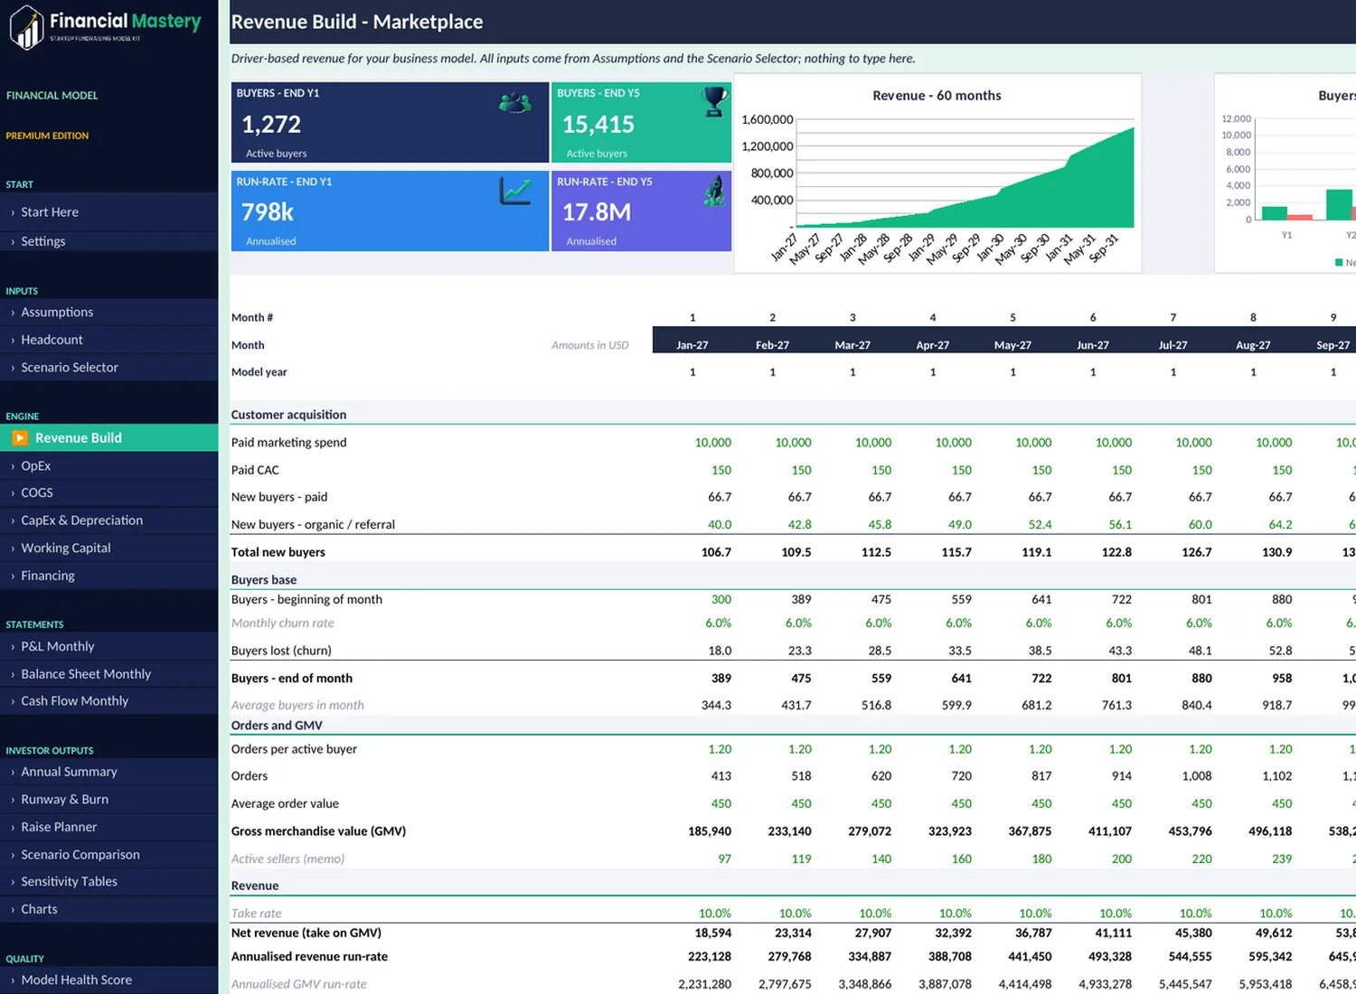
Task: Open Working Capital sheet
Action: [109, 549]
